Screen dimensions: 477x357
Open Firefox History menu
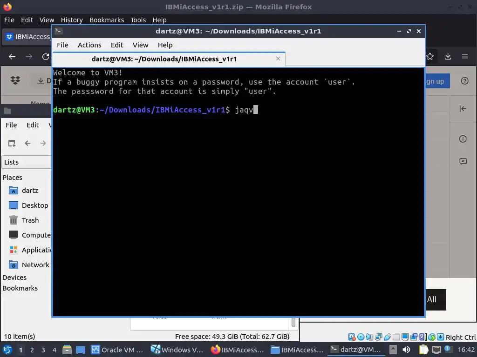pos(72,20)
